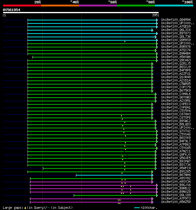The height and width of the screenshot is (210, 196).
Task: Click the UniRef100_Q9LI89 label
Action: point(176,195)
